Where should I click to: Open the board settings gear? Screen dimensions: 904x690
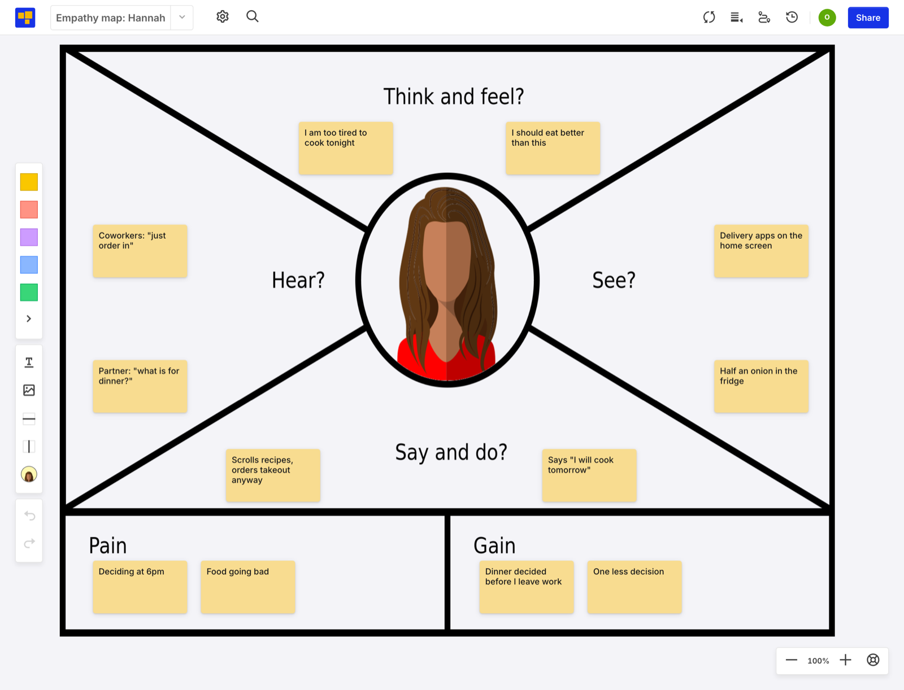click(223, 17)
